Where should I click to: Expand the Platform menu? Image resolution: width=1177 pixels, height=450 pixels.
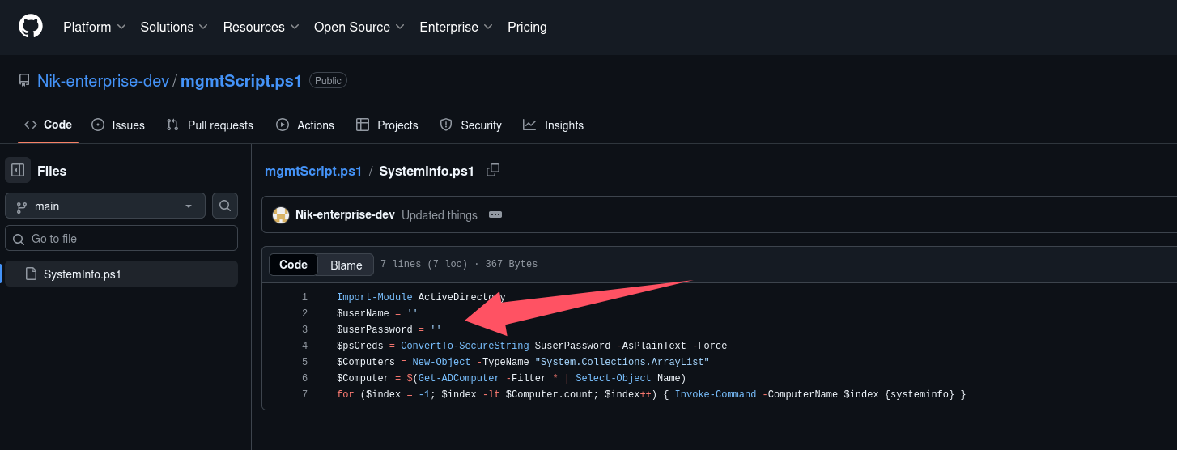point(94,27)
